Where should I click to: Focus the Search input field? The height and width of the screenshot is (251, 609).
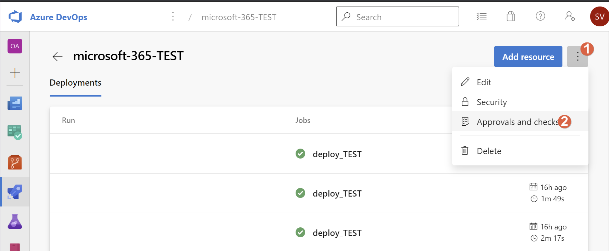[x=398, y=16]
